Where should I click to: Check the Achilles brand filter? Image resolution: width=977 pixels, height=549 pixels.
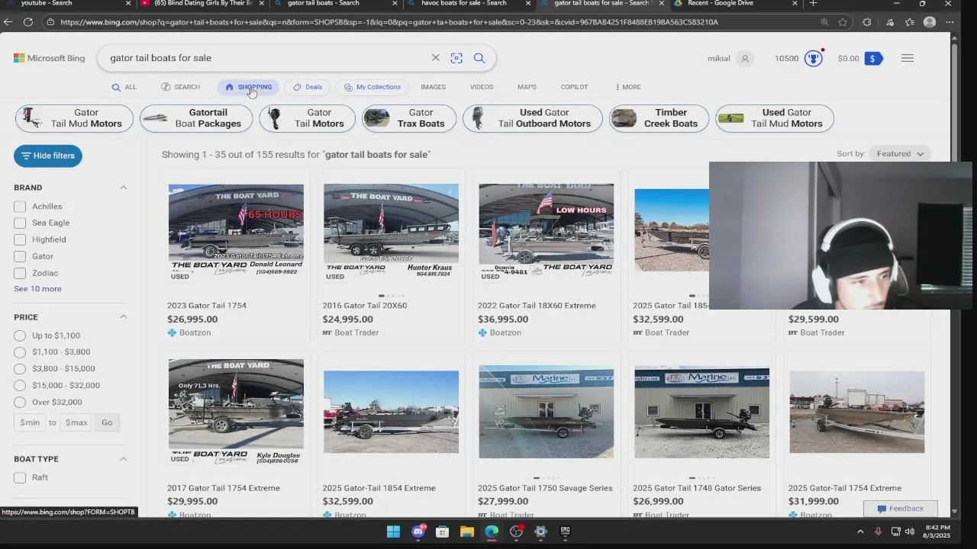(x=20, y=207)
